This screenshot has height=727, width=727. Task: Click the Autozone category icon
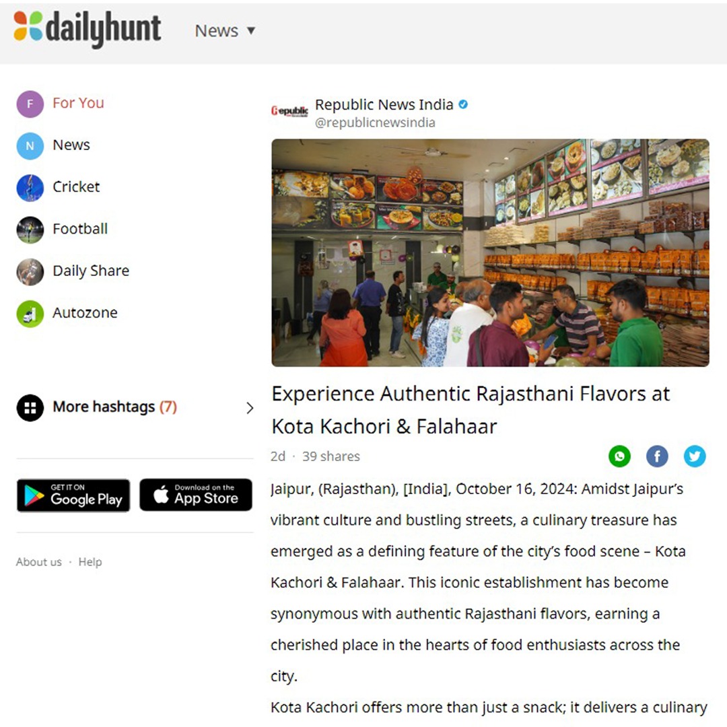(30, 314)
